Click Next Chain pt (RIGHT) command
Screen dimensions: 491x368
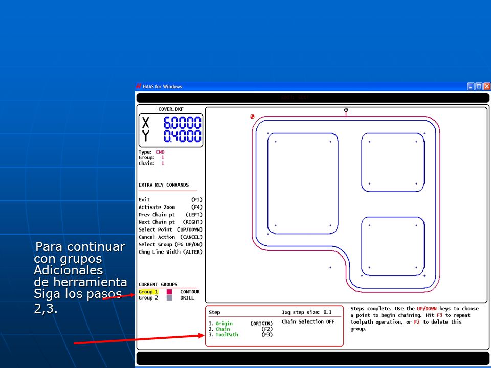pyautogui.click(x=170, y=222)
